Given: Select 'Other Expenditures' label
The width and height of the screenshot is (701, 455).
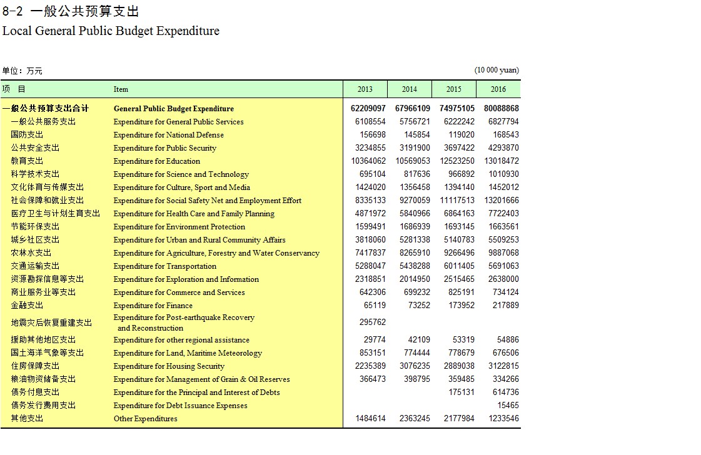Looking at the screenshot, I should 145,419.
